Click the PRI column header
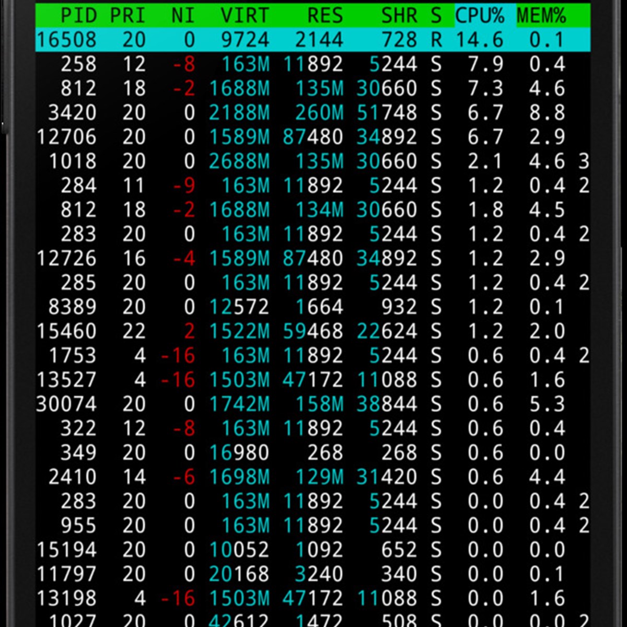Screen dimensions: 627x627 [x=128, y=16]
